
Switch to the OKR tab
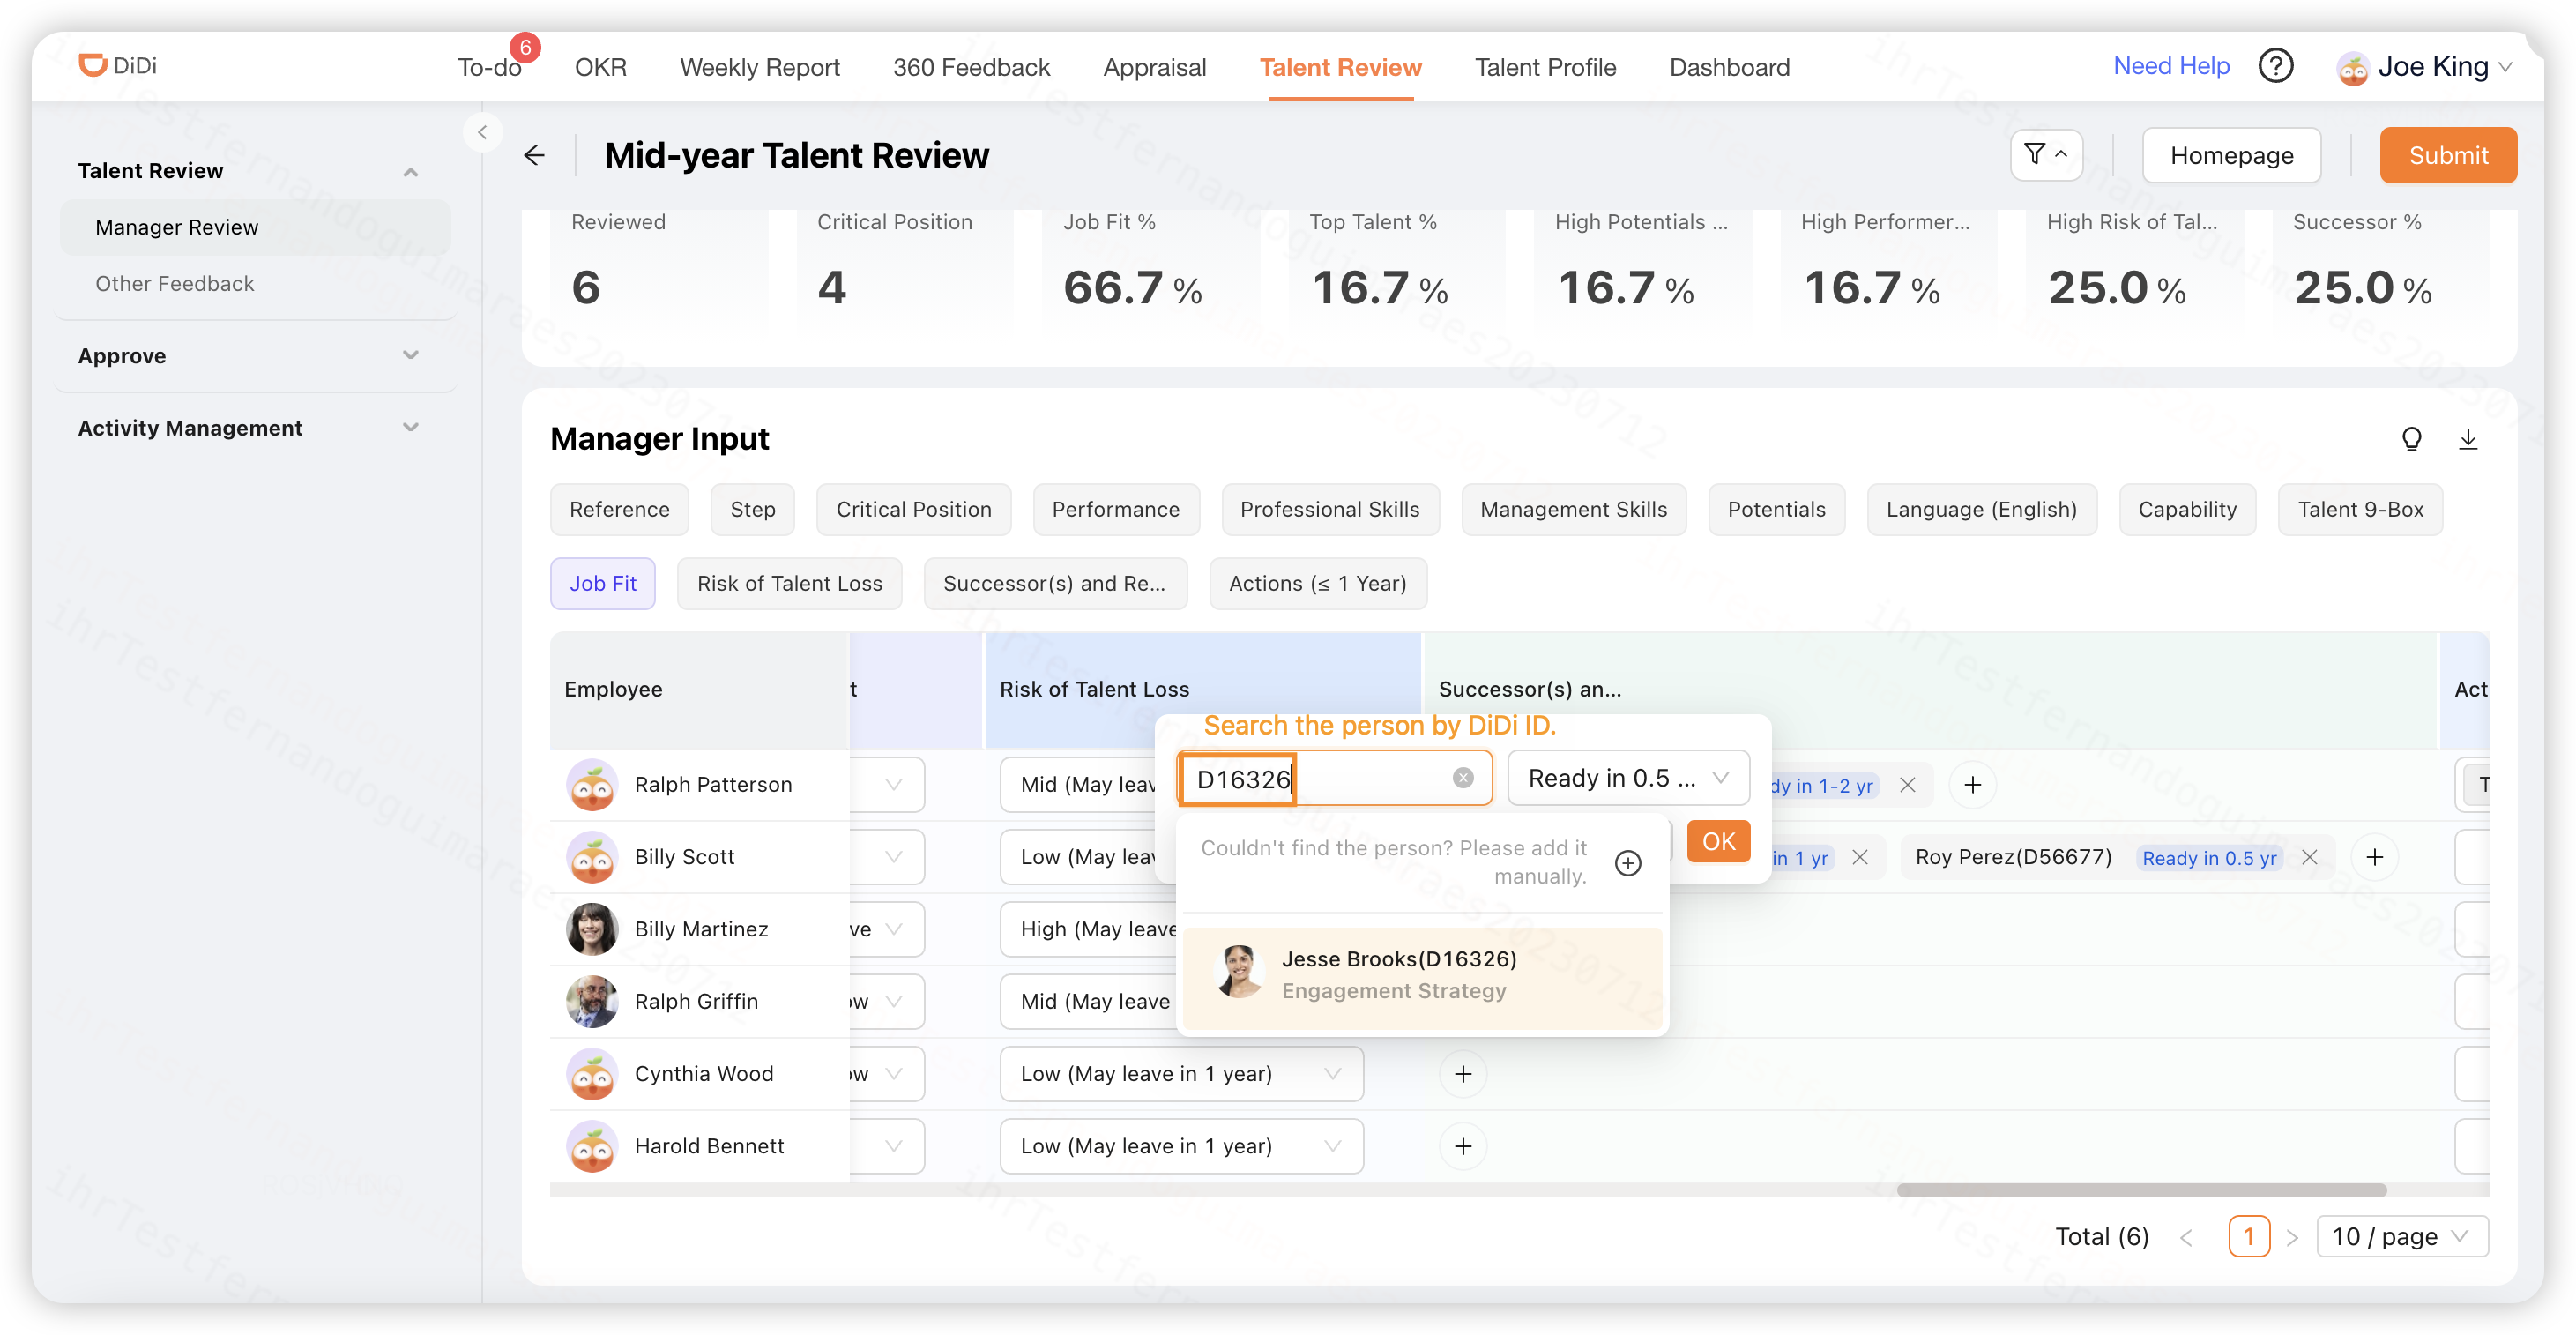(x=600, y=67)
